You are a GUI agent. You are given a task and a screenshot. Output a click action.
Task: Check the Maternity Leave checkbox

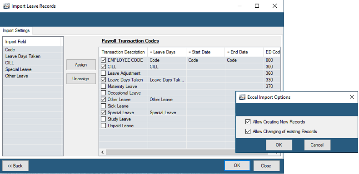click(x=104, y=86)
